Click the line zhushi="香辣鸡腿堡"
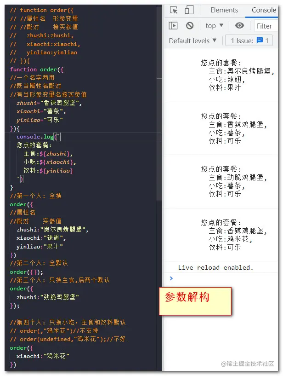 (x=49, y=103)
